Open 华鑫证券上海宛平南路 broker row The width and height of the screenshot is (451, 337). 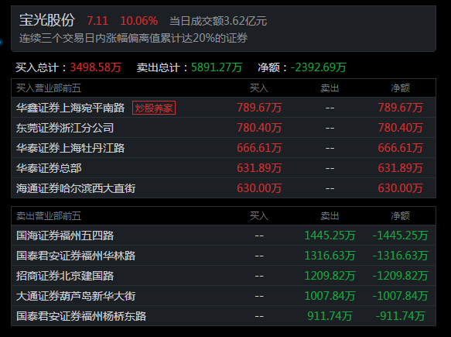point(224,108)
